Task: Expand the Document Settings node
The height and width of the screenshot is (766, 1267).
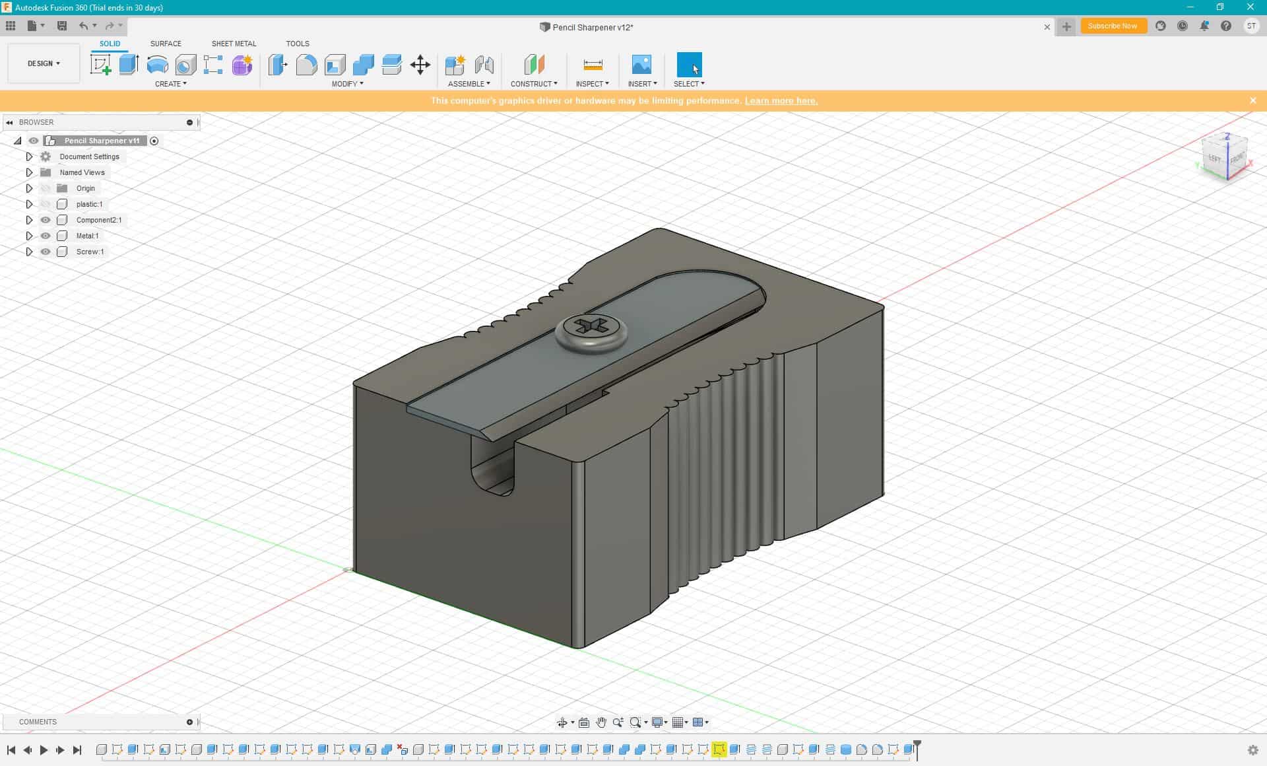Action: [x=29, y=157]
